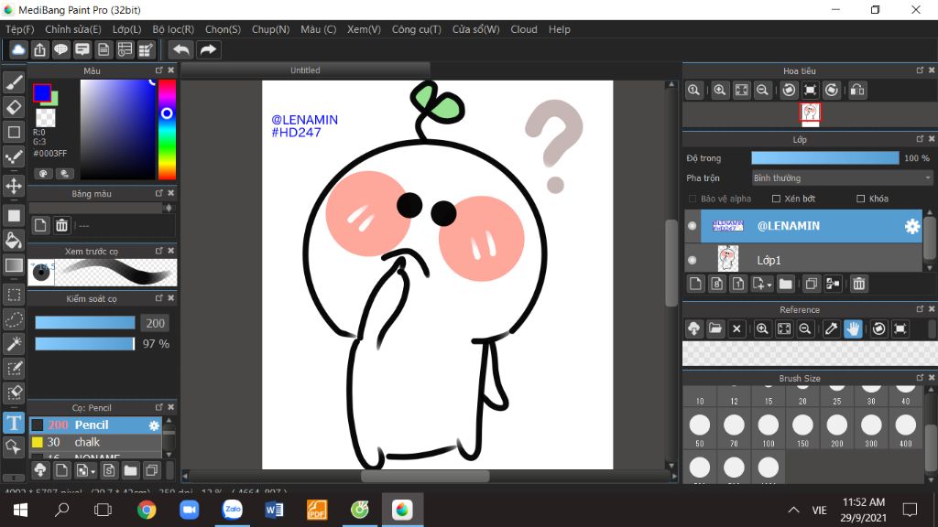Expand the add special layer dropdown arrow
Image resolution: width=938 pixels, height=527 pixels.
tap(769, 285)
